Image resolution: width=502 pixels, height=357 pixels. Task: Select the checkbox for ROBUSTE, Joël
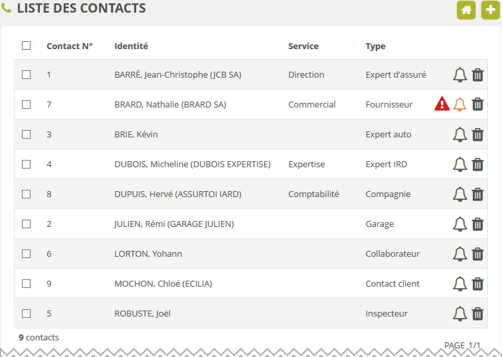point(27,314)
